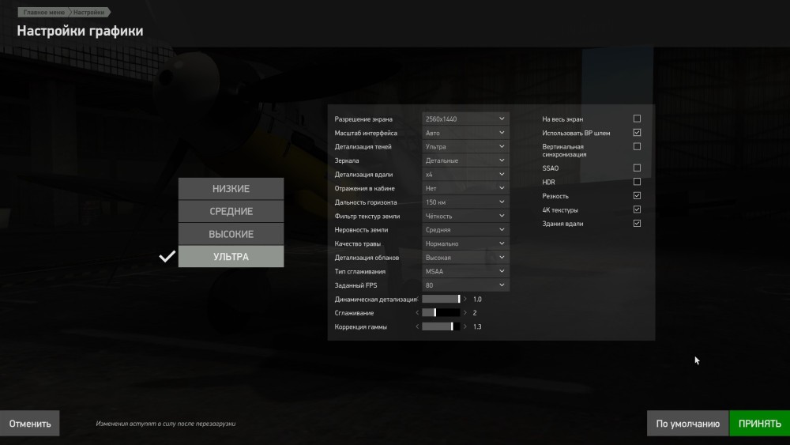Viewport: 790px width, 445px height.
Task: Open Масштаб интерфейса dropdown
Action: point(465,133)
